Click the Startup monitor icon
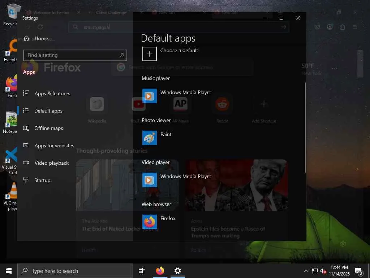Image resolution: width=370 pixels, height=278 pixels. click(26, 180)
